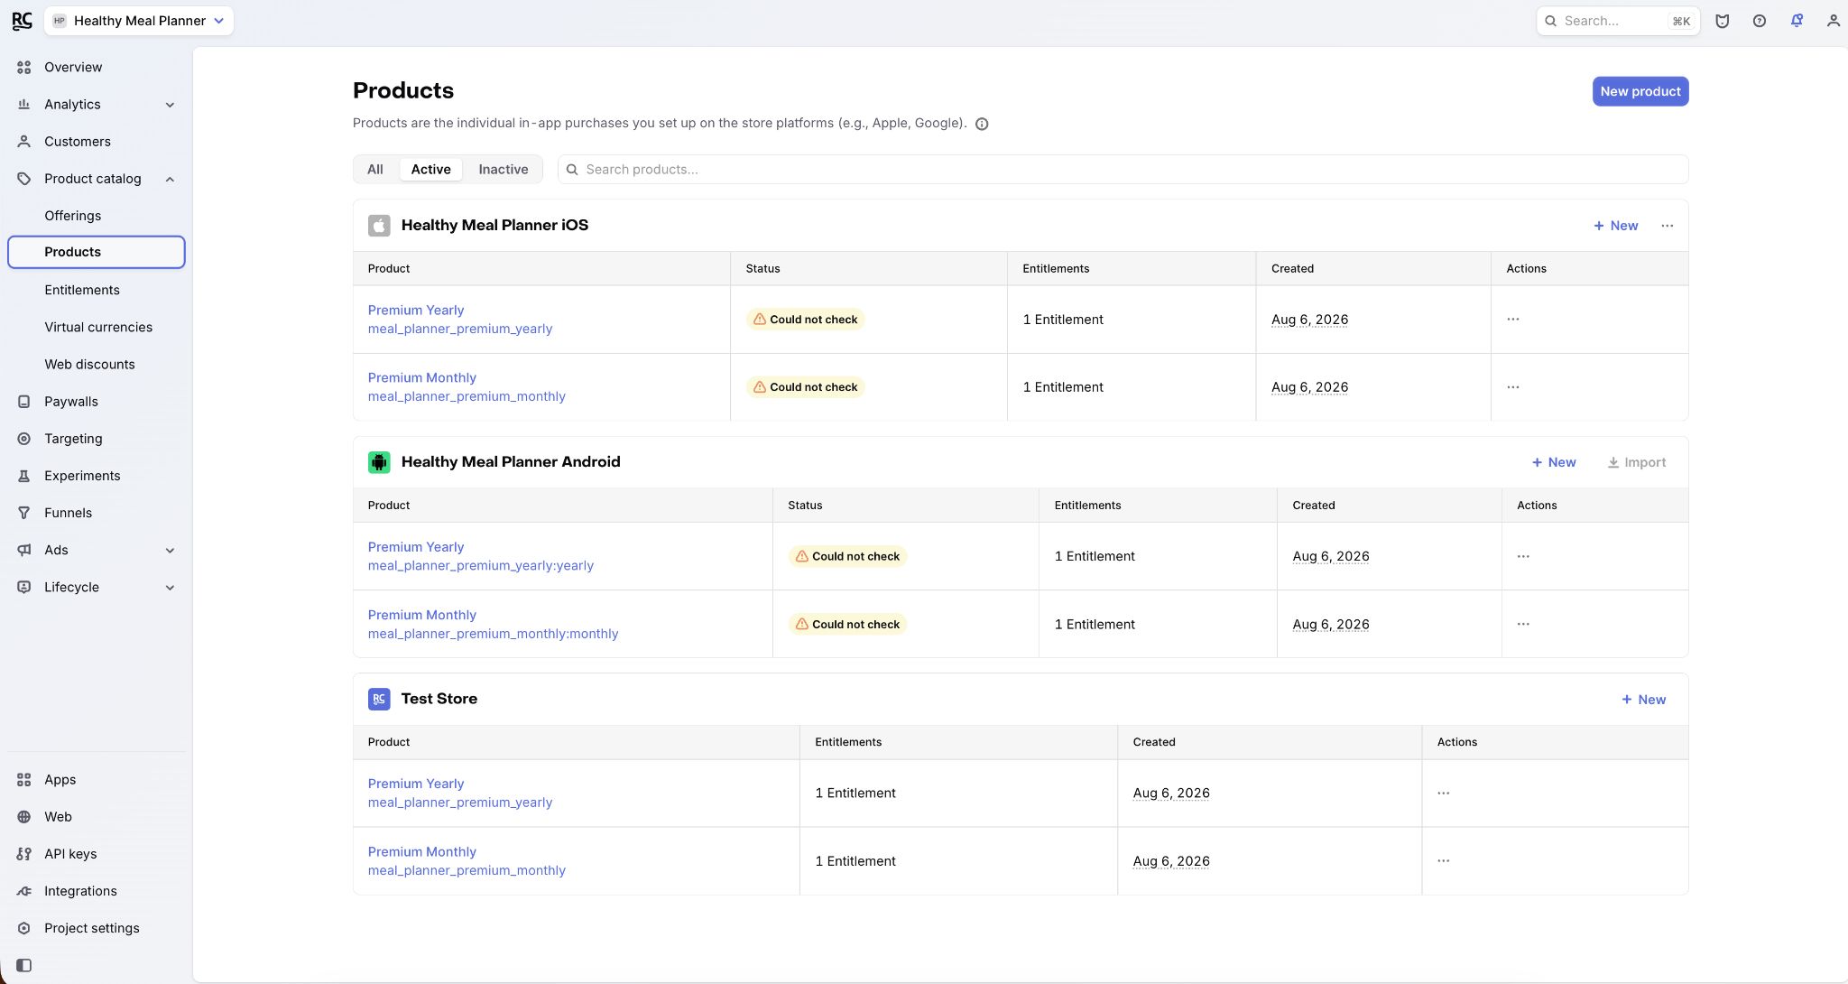Screen dimensions: 1848x984
Task: Open the user account icon
Action: pos(1833,21)
